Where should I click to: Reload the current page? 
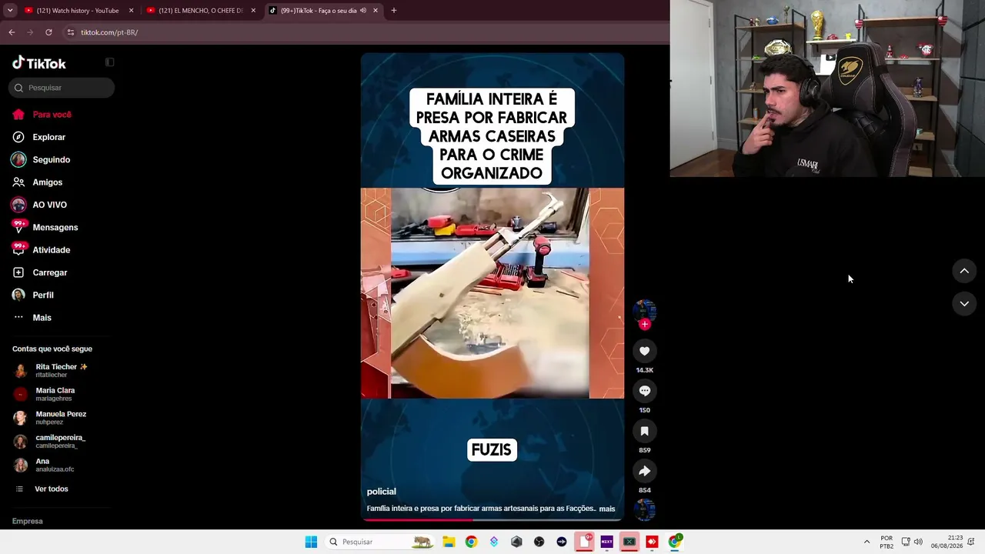48,32
